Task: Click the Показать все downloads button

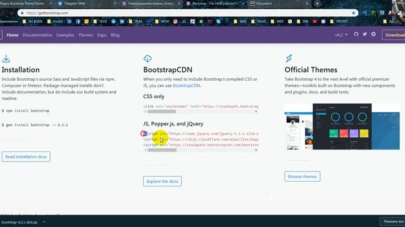Action: [392, 221]
